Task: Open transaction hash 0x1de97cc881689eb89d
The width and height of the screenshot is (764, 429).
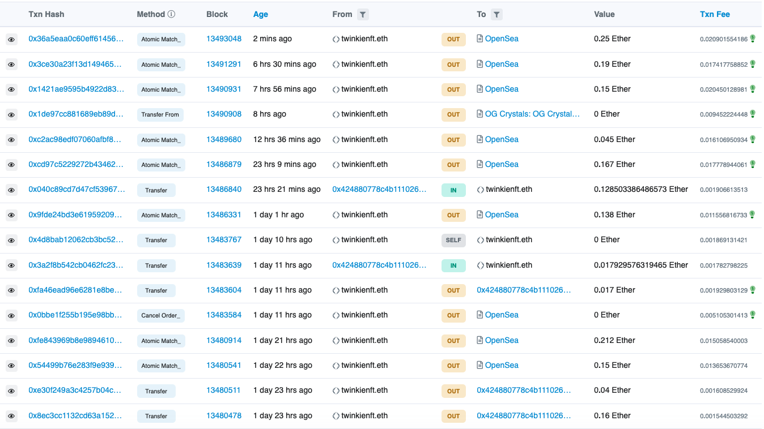Action: 76,114
